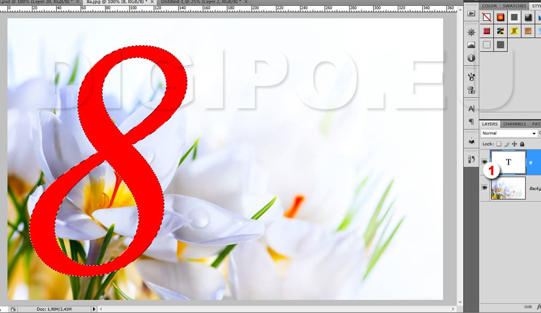
Task: Open the Actions panel play icon
Action: click(x=471, y=14)
